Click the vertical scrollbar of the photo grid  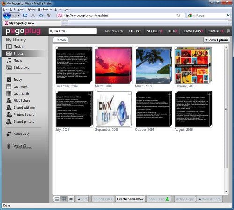pos(226,109)
